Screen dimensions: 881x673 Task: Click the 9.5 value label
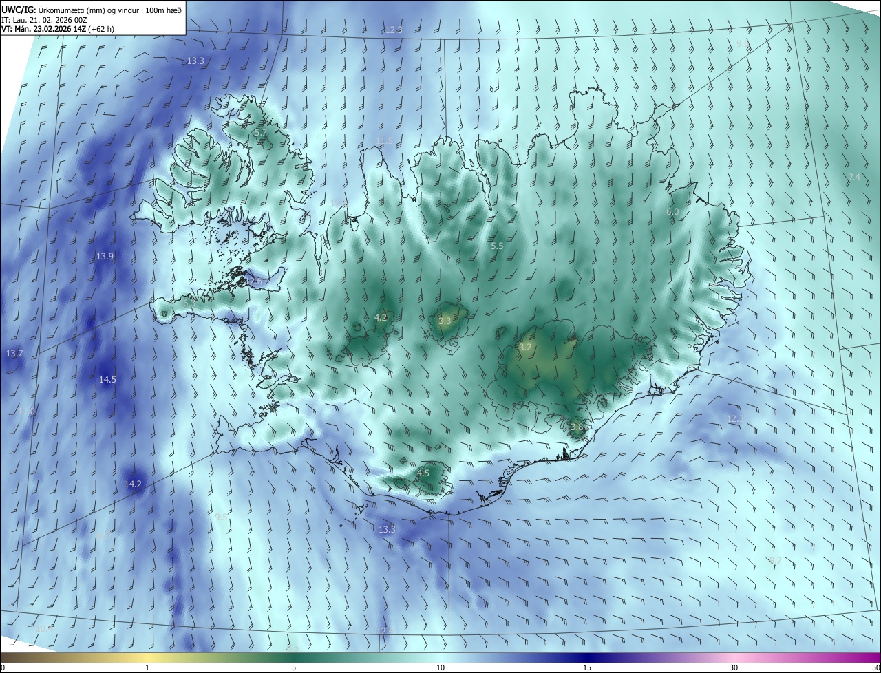point(221,517)
